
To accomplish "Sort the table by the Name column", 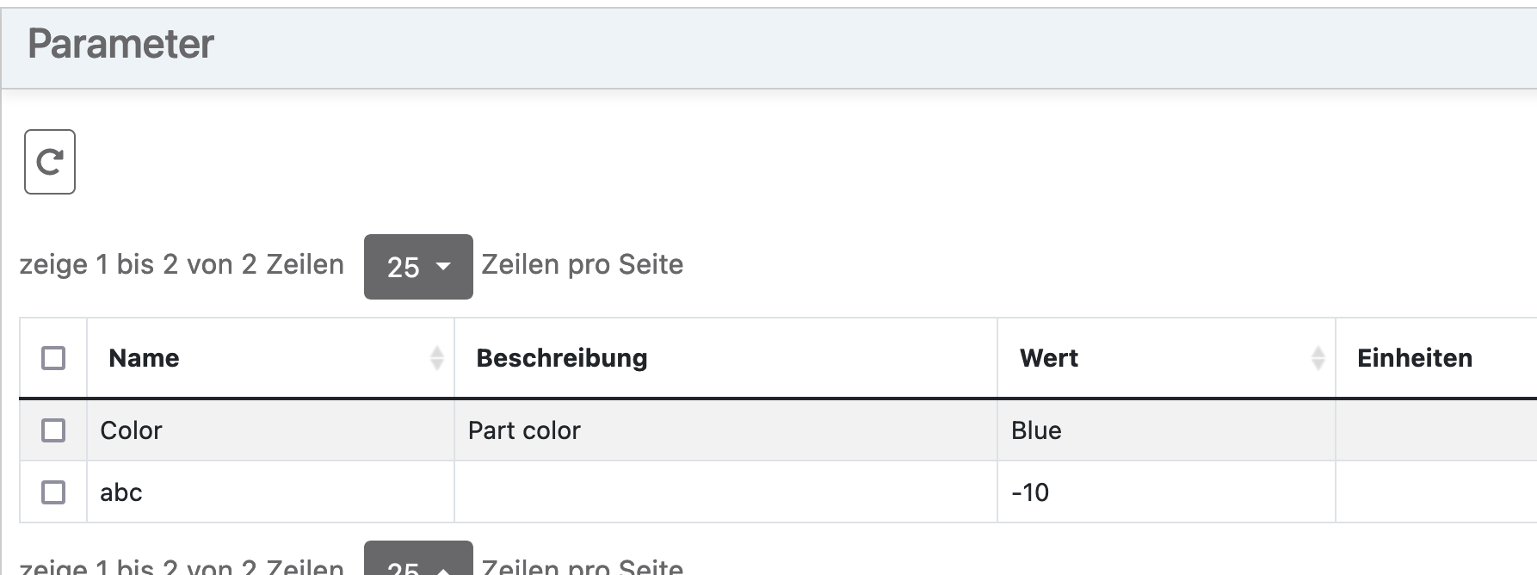I will tap(143, 357).
